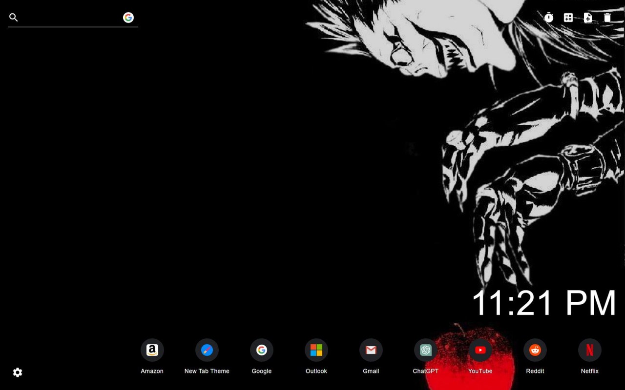Launch the New Tab Theme shortcut icon
The image size is (625, 390).
207,350
